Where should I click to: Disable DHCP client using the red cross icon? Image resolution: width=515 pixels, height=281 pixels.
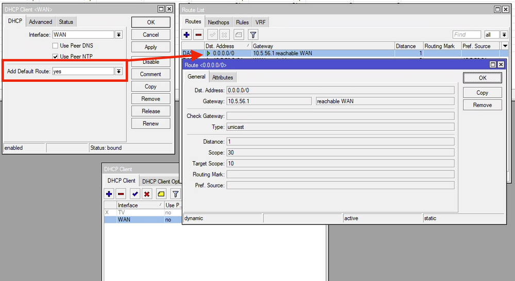point(147,194)
